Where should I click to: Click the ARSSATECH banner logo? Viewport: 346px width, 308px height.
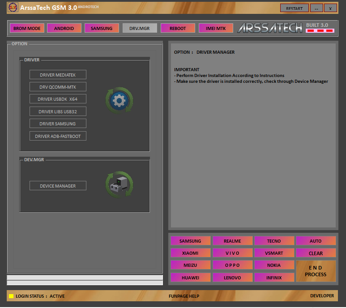tap(269, 28)
